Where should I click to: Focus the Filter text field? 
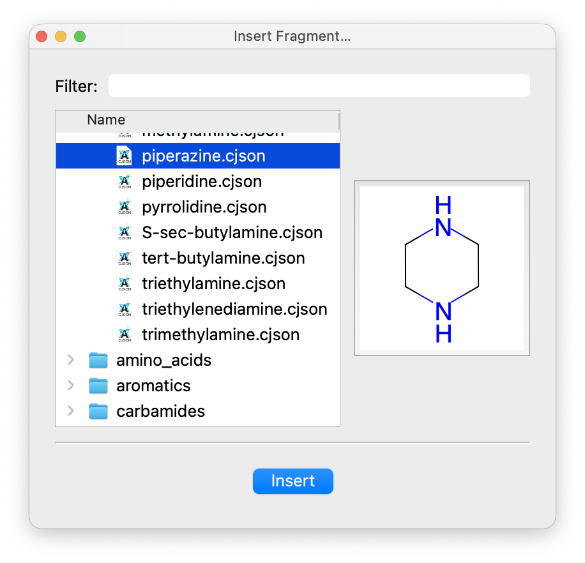pyautogui.click(x=319, y=86)
